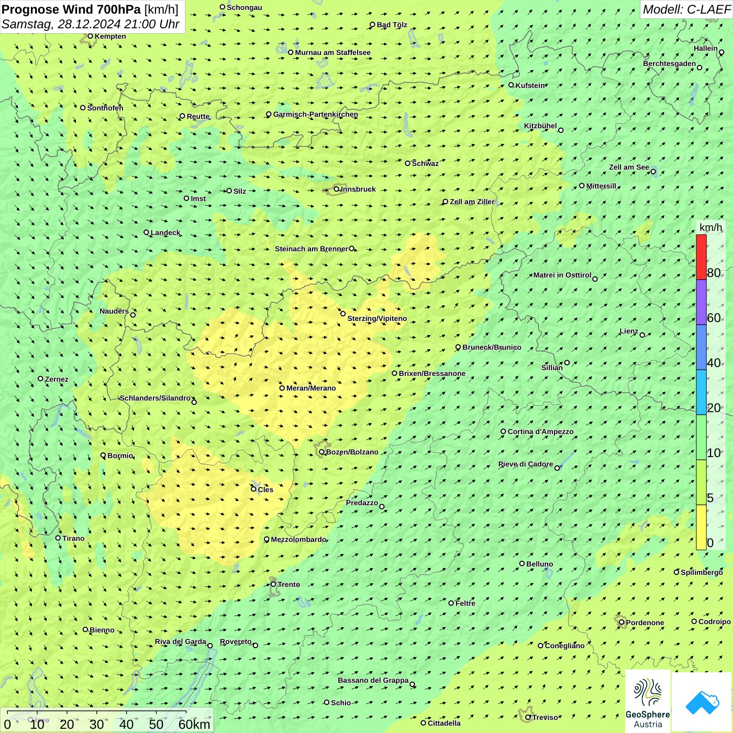Screen dimensions: 733x733
Task: Click the Tirano location circle
Action: (58, 538)
